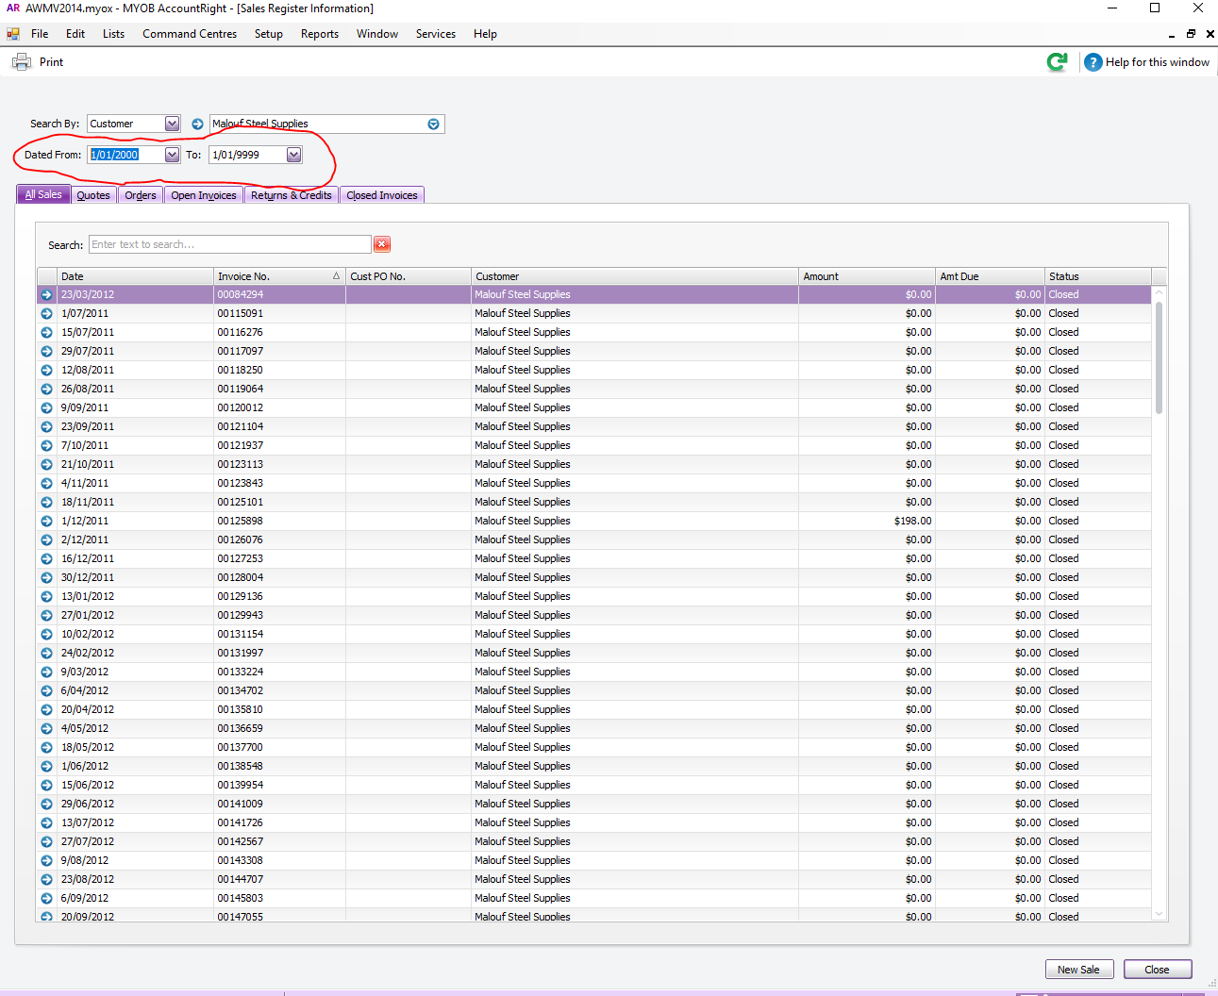The height and width of the screenshot is (996, 1218).
Task: Expand the Malouf Steel Supplies customer selector
Action: [x=433, y=124]
